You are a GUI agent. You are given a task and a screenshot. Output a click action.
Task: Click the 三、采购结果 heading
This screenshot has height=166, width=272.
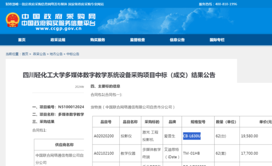[44, 122]
